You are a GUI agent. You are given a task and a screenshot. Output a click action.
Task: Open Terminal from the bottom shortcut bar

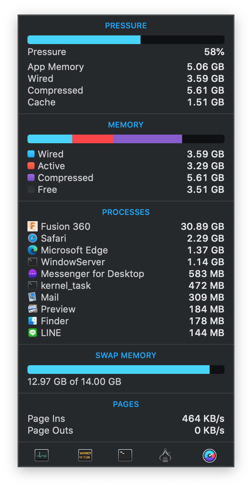coord(125,455)
